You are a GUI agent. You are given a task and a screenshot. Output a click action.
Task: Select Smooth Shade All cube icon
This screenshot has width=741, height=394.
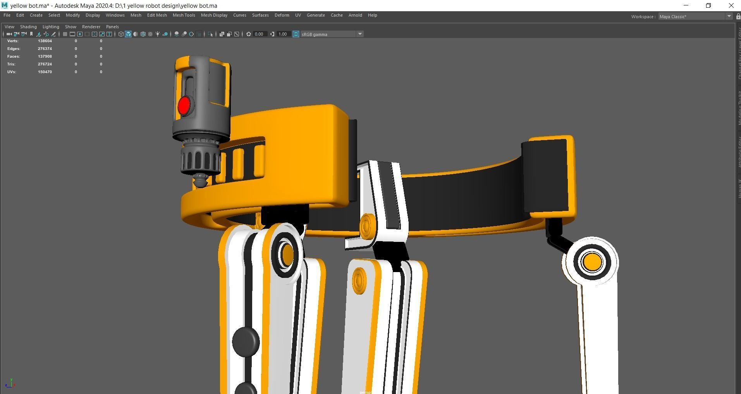point(128,34)
